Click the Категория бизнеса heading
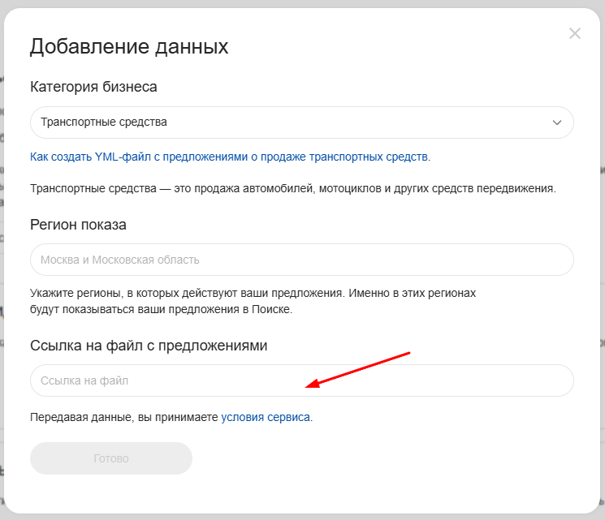This screenshot has width=605, height=520. click(93, 87)
